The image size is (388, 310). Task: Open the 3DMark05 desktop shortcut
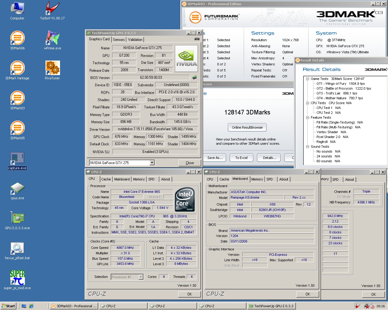click(17, 130)
